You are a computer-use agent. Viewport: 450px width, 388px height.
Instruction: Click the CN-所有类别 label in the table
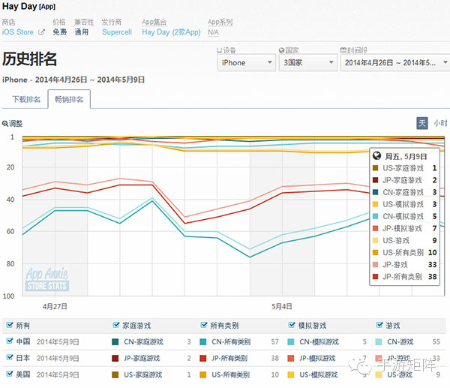click(x=231, y=341)
